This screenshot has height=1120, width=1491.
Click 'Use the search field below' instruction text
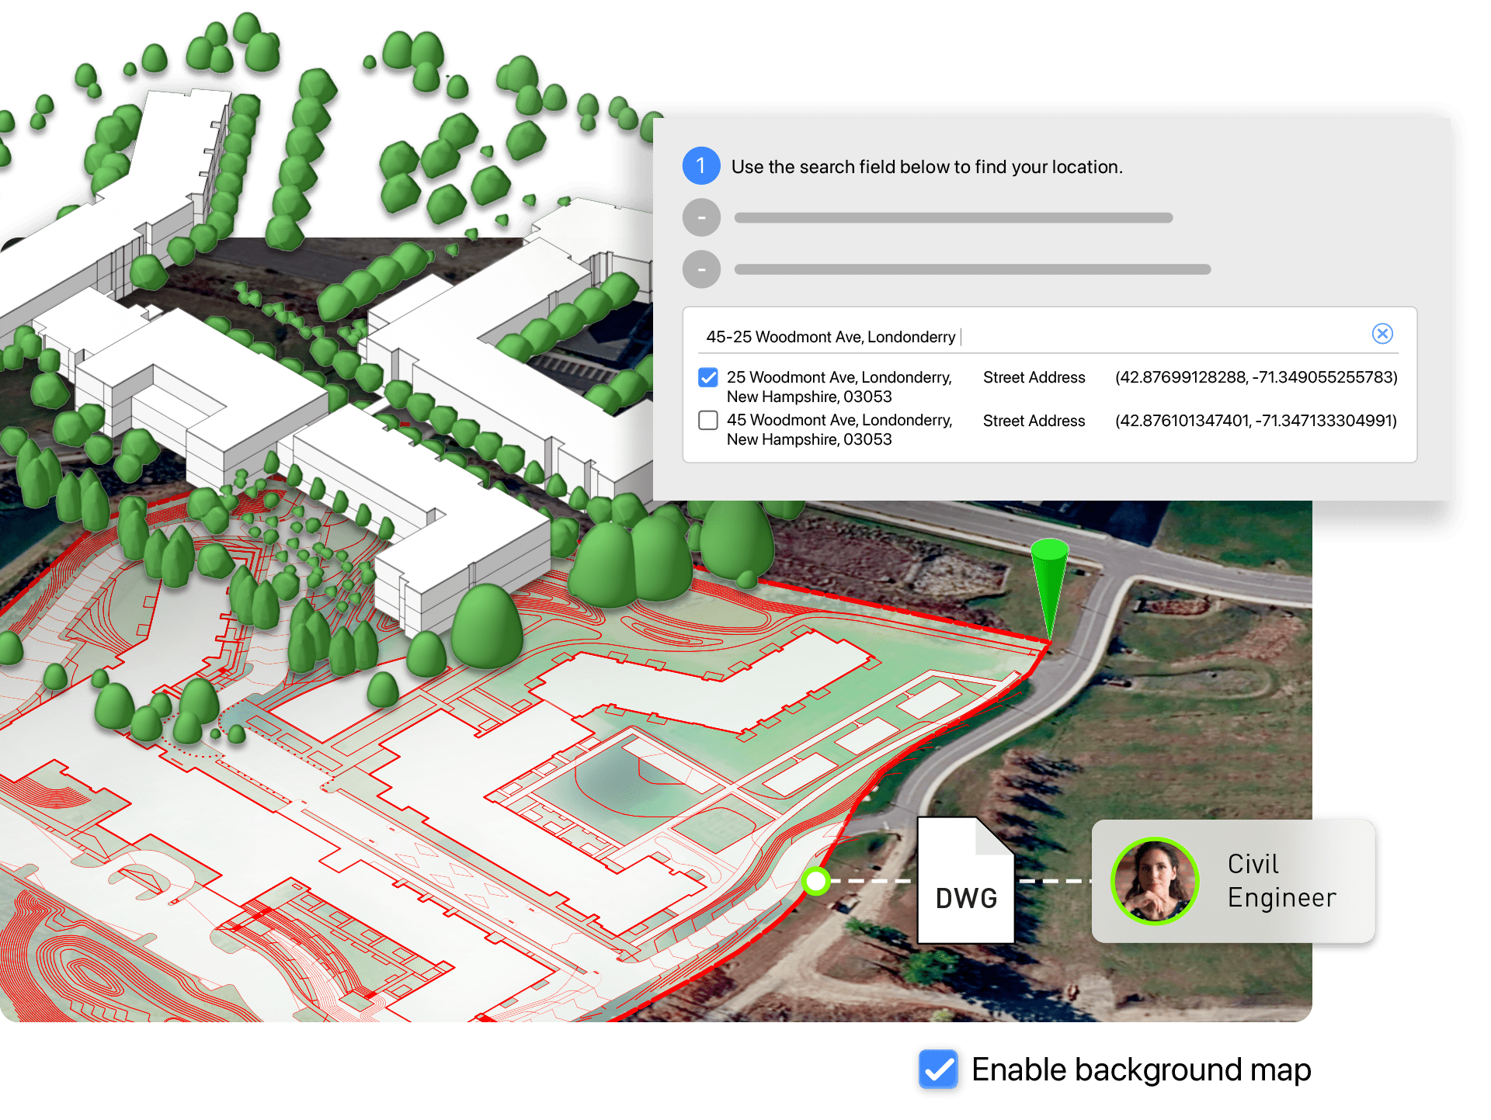coord(927,167)
